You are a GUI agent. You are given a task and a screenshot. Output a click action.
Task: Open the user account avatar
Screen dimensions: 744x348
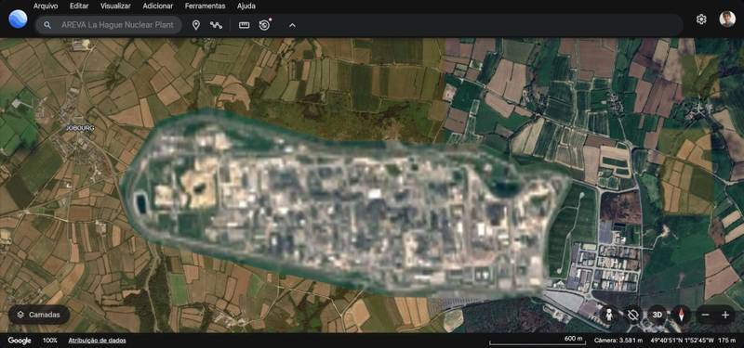[x=727, y=19]
